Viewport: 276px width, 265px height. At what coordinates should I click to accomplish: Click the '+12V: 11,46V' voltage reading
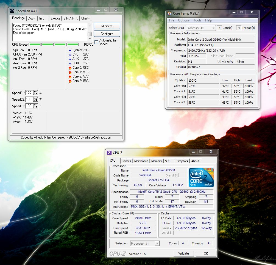coord(23,117)
